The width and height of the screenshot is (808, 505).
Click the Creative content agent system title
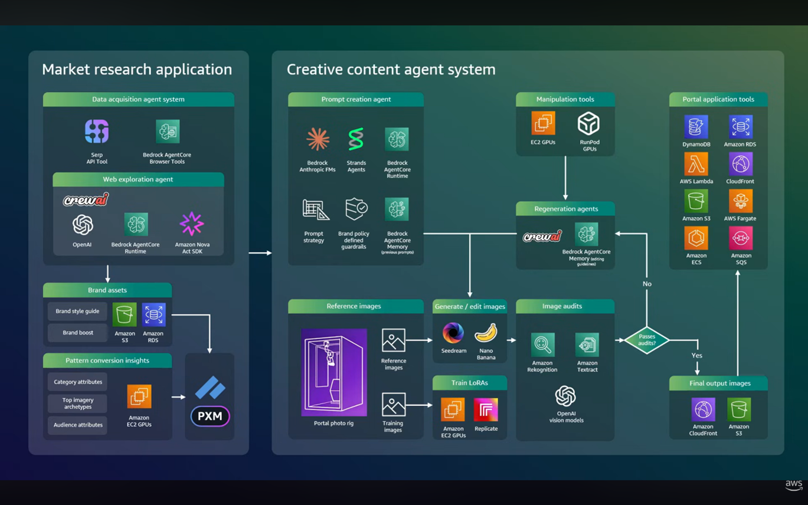391,70
